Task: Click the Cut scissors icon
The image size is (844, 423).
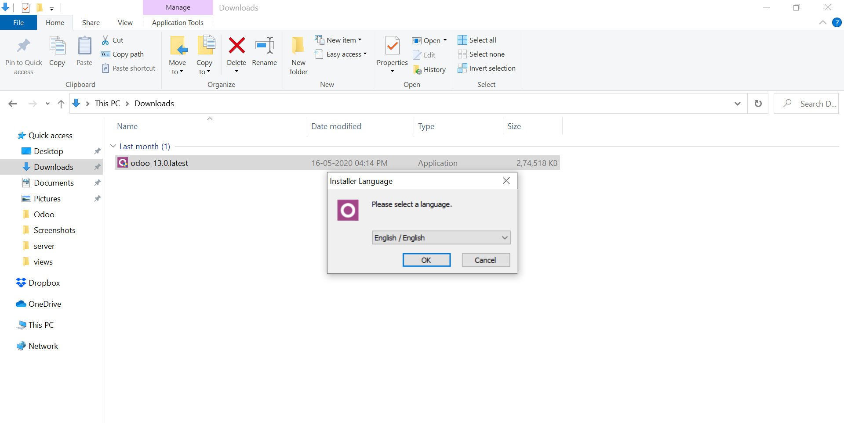Action: tap(105, 40)
